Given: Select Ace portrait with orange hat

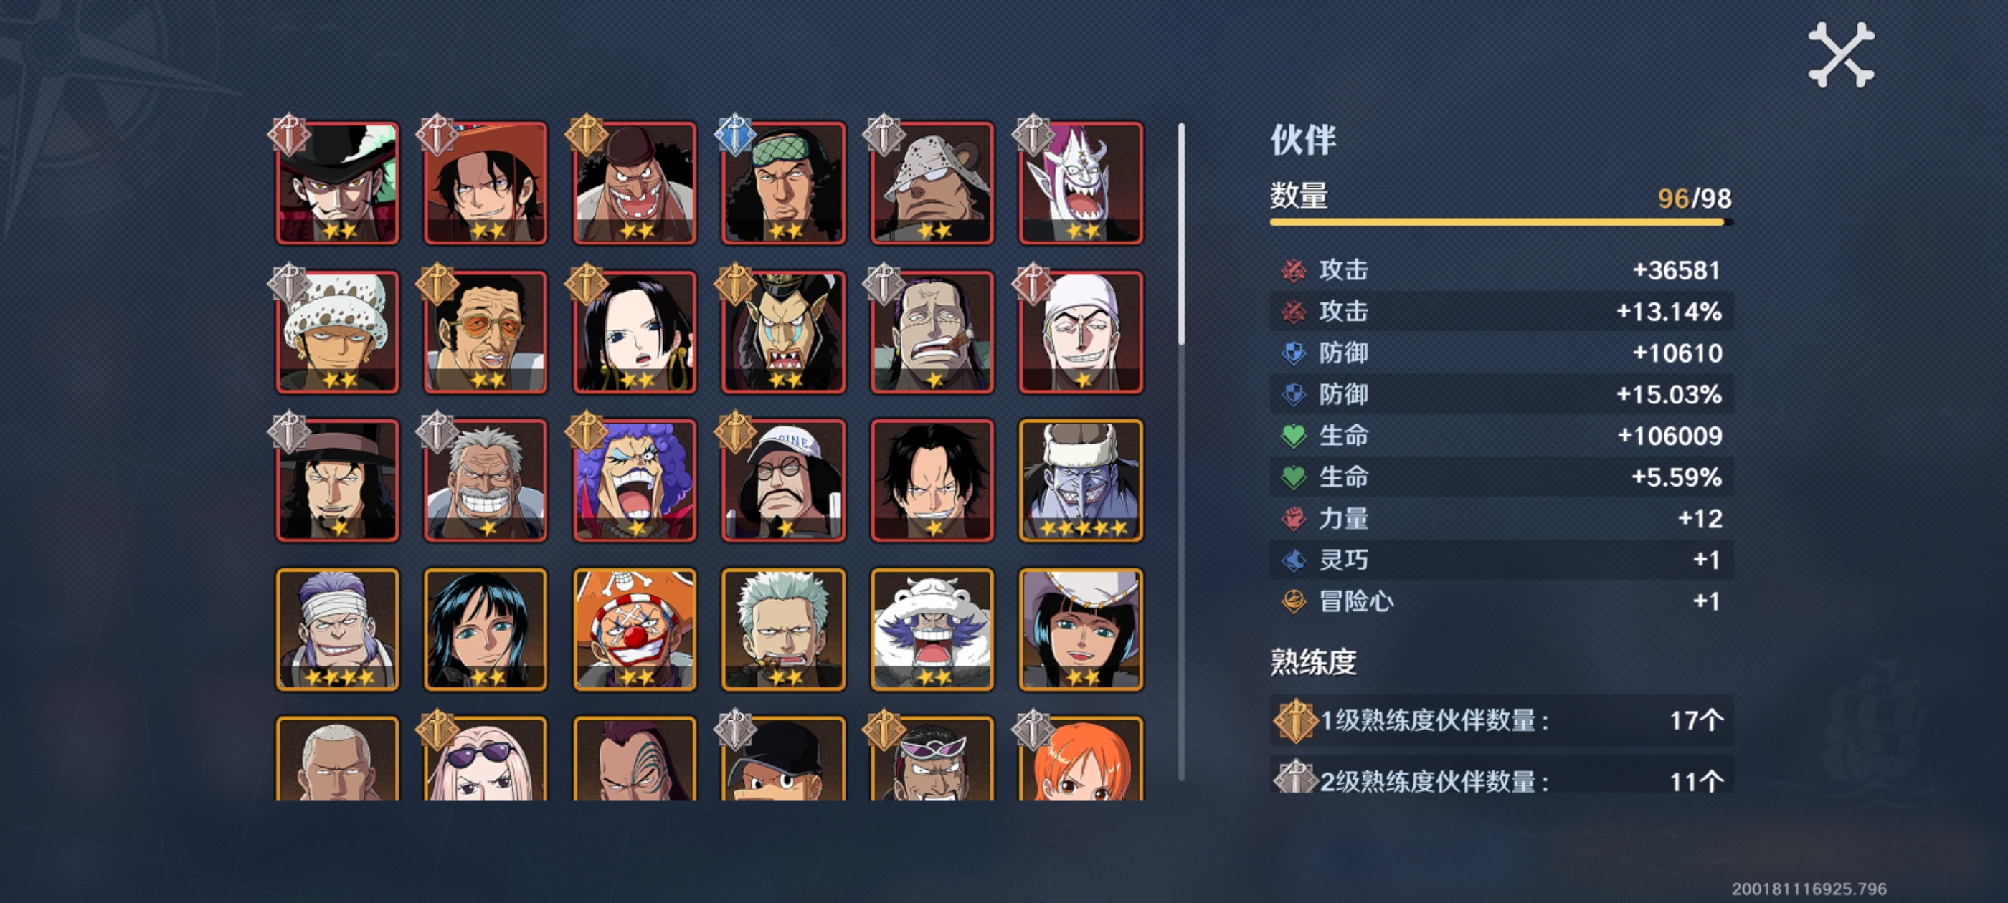Looking at the screenshot, I should click(486, 183).
